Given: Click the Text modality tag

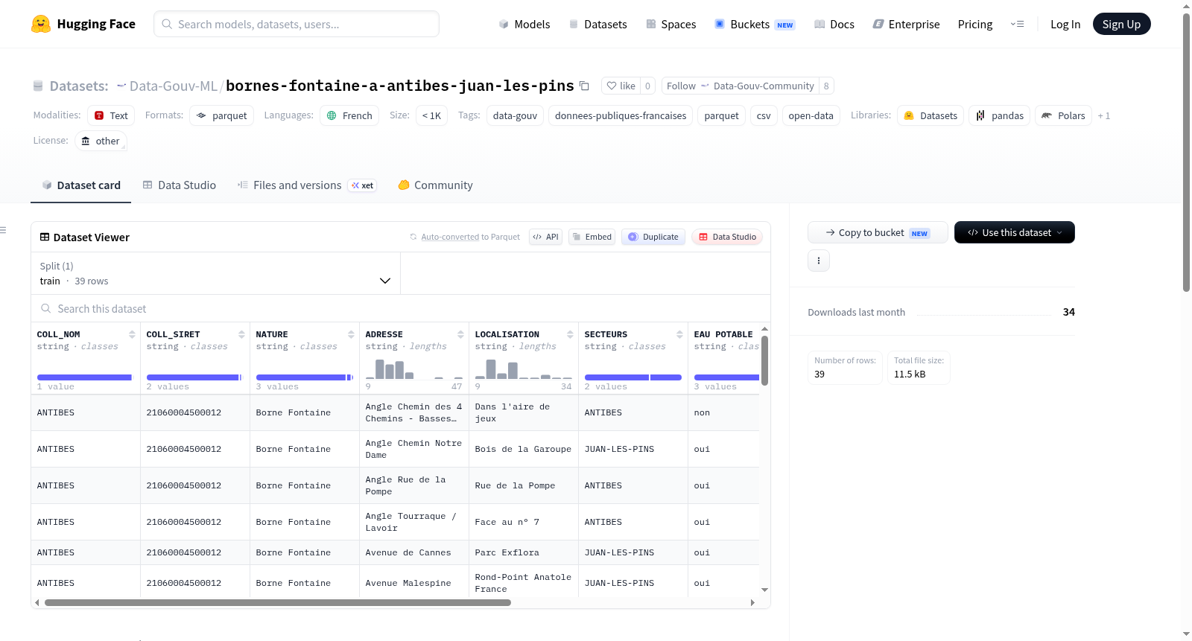Looking at the screenshot, I should (x=111, y=115).
